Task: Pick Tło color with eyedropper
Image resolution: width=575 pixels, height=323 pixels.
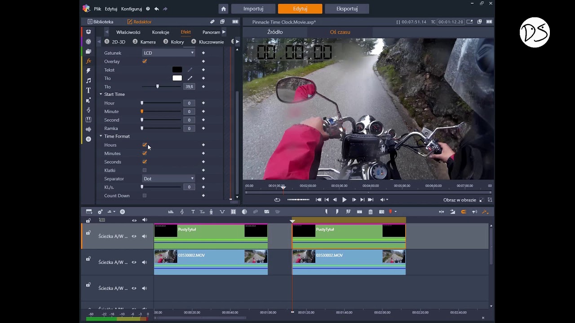Action: (x=190, y=78)
